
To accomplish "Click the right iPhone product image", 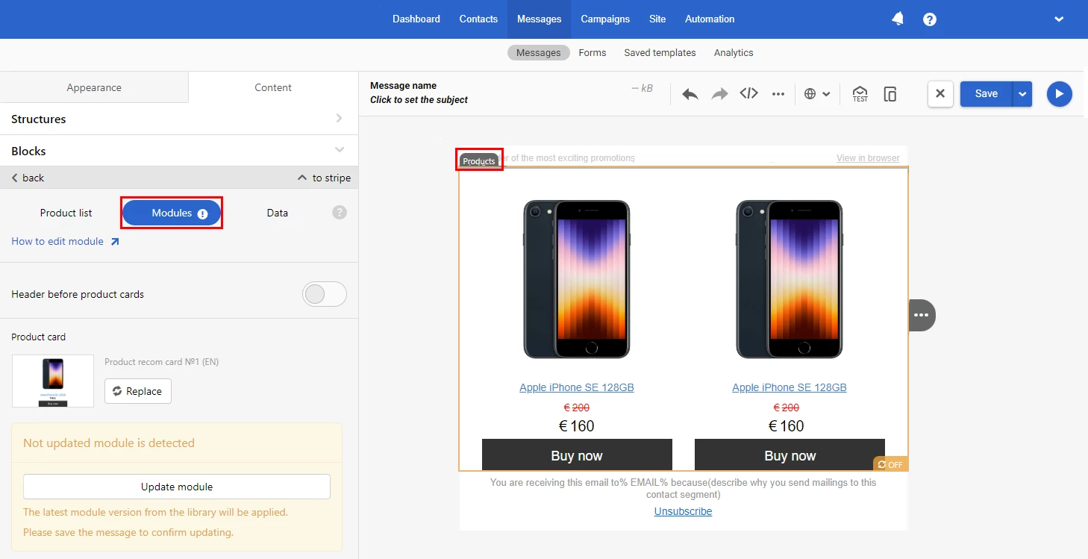I will (x=790, y=279).
